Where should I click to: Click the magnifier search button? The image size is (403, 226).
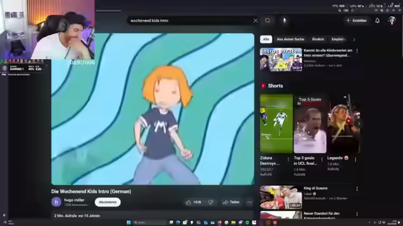(x=268, y=21)
